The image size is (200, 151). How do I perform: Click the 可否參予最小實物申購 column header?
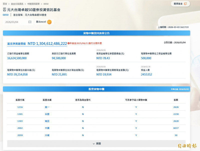point(136,100)
